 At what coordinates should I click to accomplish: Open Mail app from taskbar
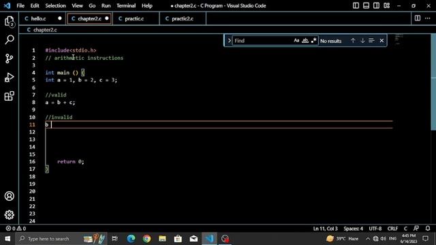(x=193, y=239)
